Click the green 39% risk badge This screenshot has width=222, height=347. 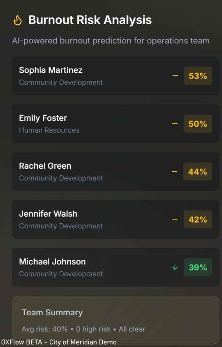[198, 267]
